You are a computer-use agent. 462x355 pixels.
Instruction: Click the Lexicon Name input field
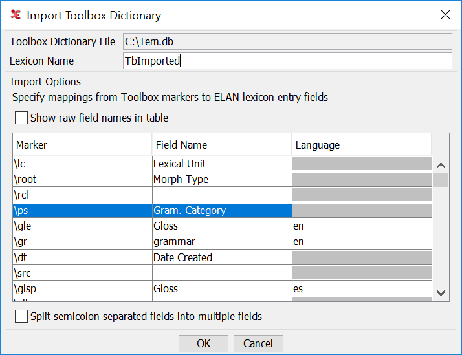(287, 61)
